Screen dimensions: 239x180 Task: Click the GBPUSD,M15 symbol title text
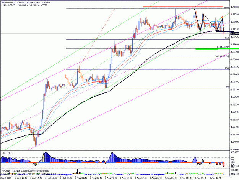pyautogui.click(x=8, y=3)
